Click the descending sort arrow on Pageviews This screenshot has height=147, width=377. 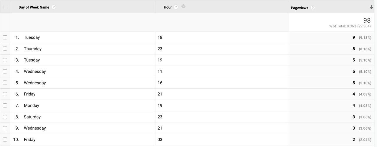[x=371, y=7]
